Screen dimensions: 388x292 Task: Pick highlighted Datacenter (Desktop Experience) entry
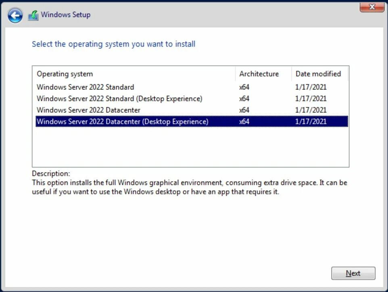pos(122,122)
